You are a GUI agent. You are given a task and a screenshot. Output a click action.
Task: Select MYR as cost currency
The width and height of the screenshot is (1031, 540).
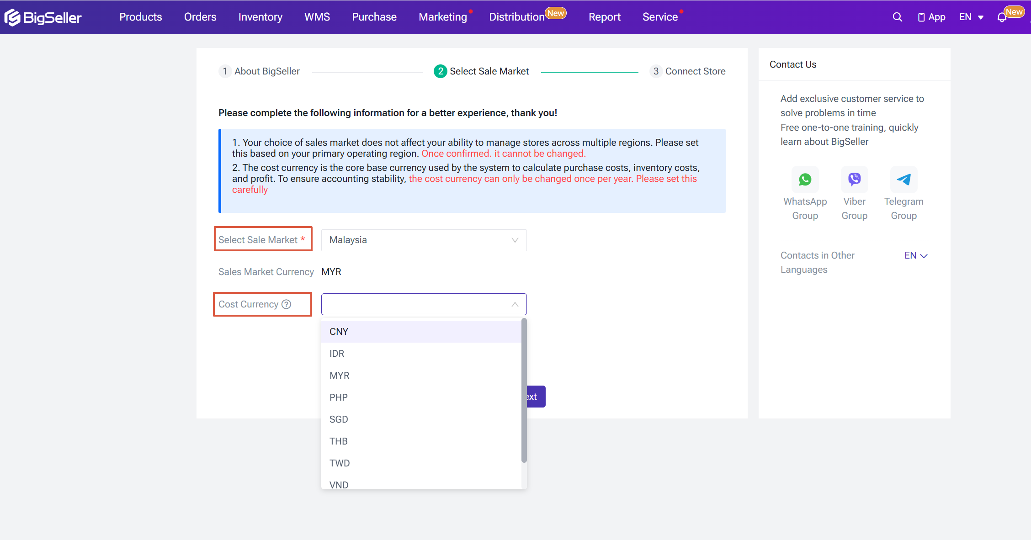coord(421,376)
